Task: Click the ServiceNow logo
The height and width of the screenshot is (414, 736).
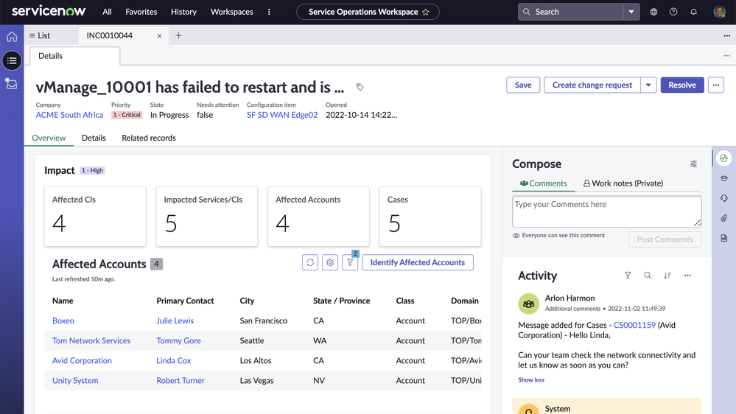Action: coord(49,11)
